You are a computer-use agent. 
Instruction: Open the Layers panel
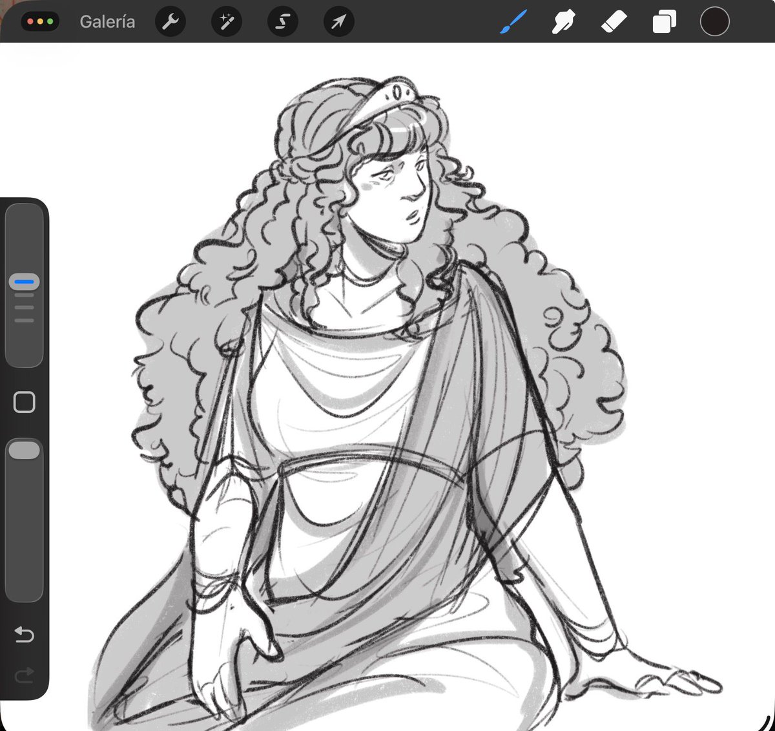[664, 22]
